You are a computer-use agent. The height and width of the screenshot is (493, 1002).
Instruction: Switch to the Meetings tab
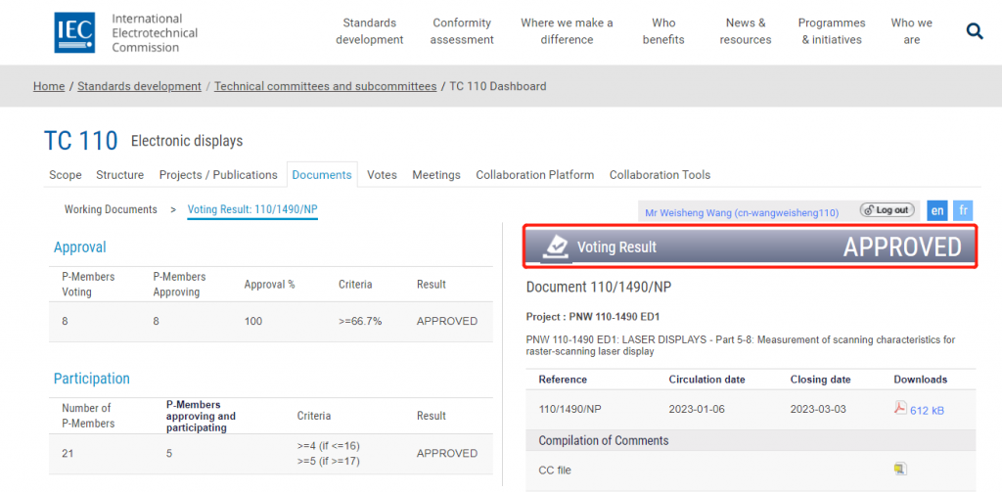click(436, 175)
